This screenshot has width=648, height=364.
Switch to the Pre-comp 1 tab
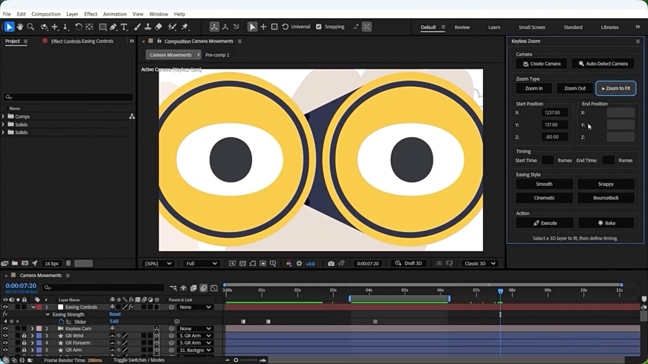pos(217,55)
